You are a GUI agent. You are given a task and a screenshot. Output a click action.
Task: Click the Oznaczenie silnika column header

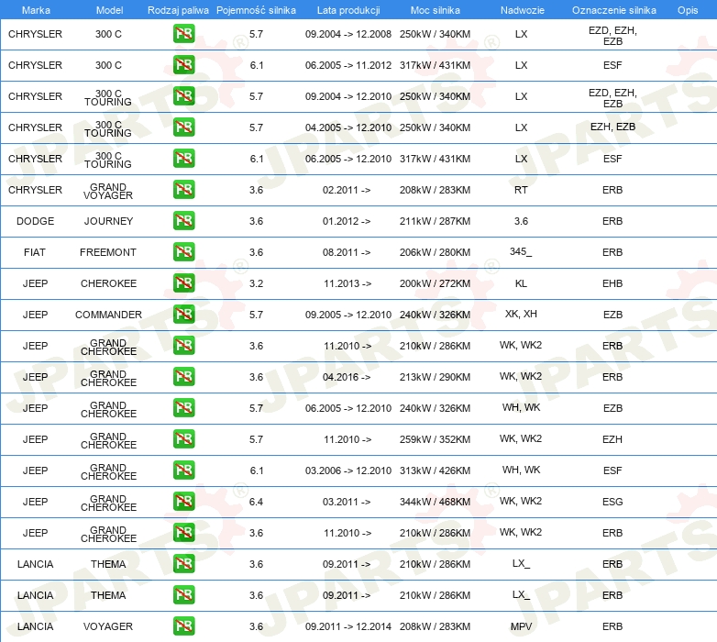613,10
